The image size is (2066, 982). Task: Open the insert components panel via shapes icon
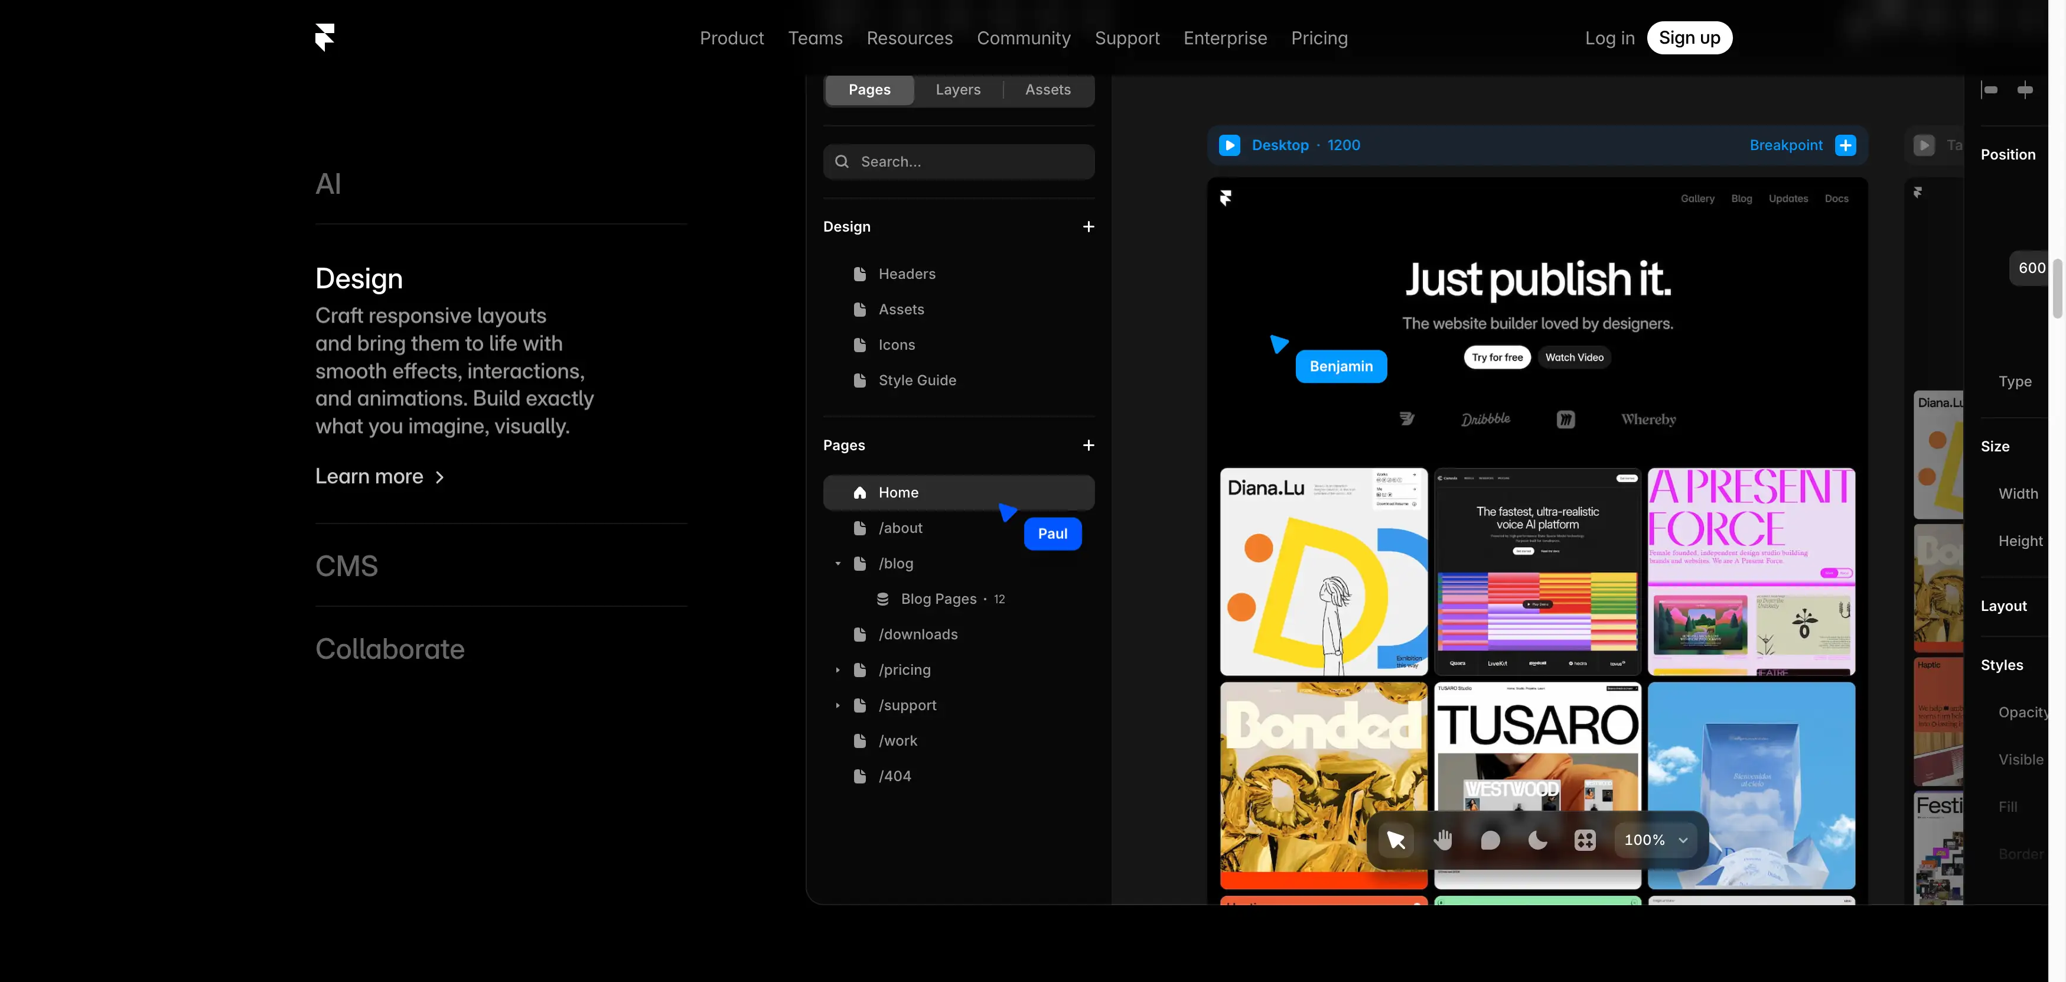[x=1586, y=839]
